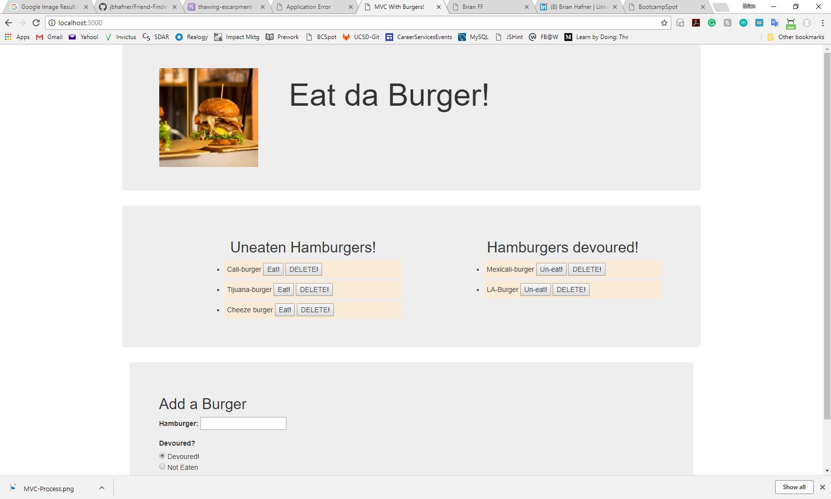Un-eat the LA-Burger

tap(536, 290)
